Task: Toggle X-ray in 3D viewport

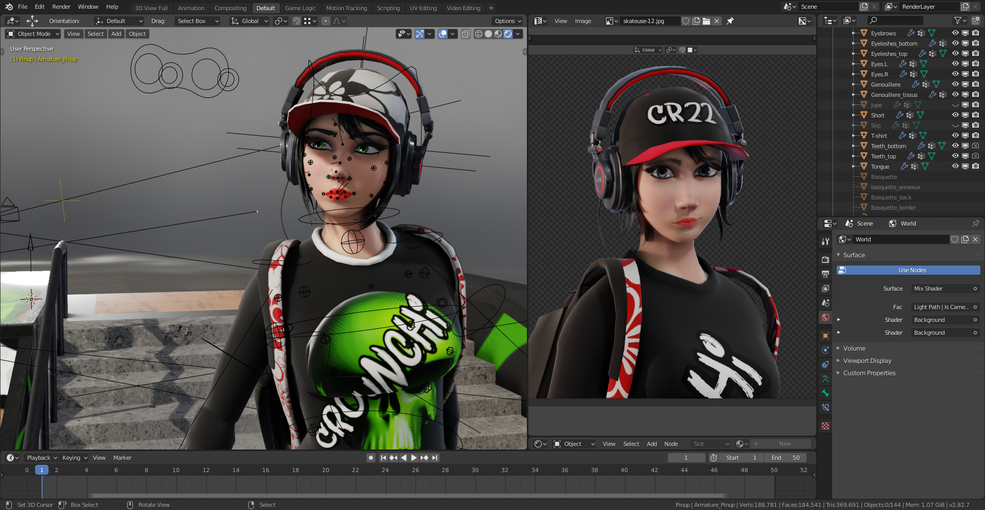Action: 465,34
